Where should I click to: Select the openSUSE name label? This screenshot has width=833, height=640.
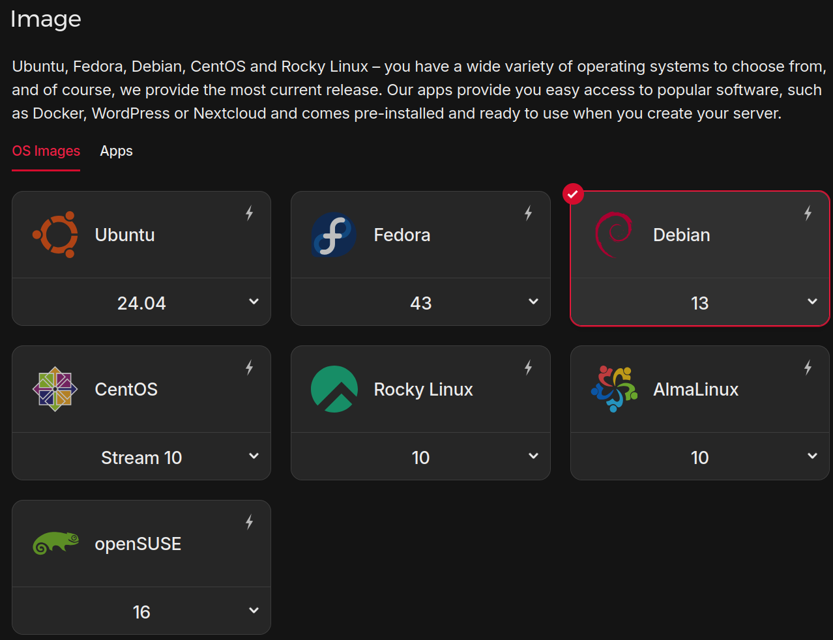[138, 544]
